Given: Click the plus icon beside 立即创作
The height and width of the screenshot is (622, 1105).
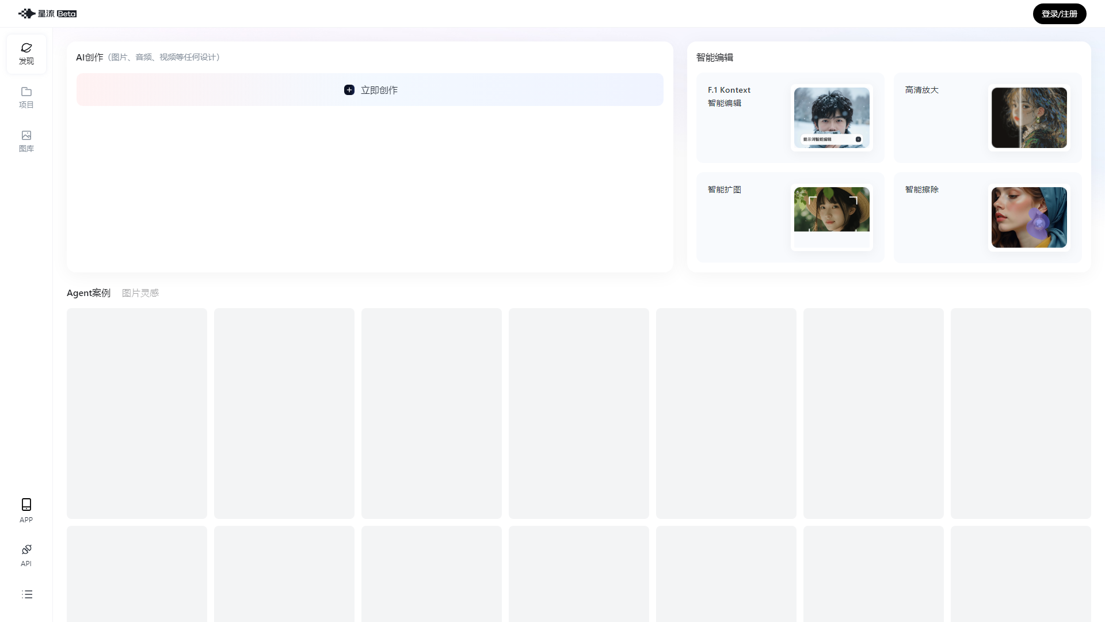Looking at the screenshot, I should pyautogui.click(x=349, y=90).
